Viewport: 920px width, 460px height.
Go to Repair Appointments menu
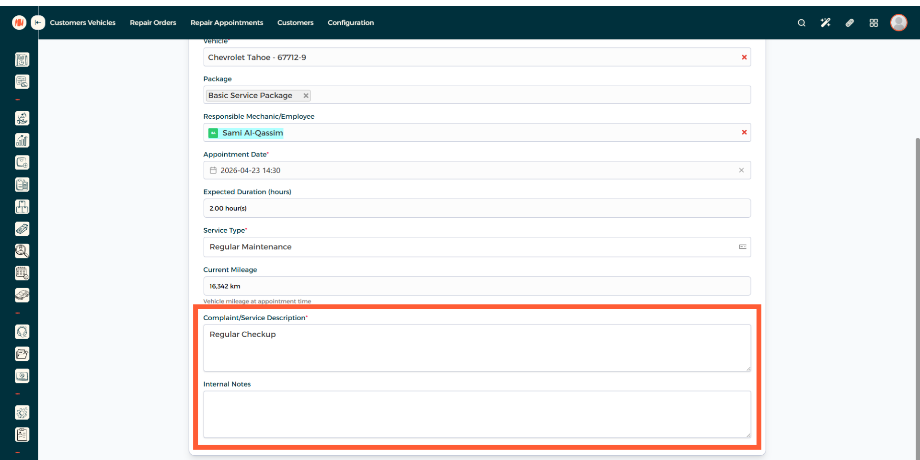227,22
